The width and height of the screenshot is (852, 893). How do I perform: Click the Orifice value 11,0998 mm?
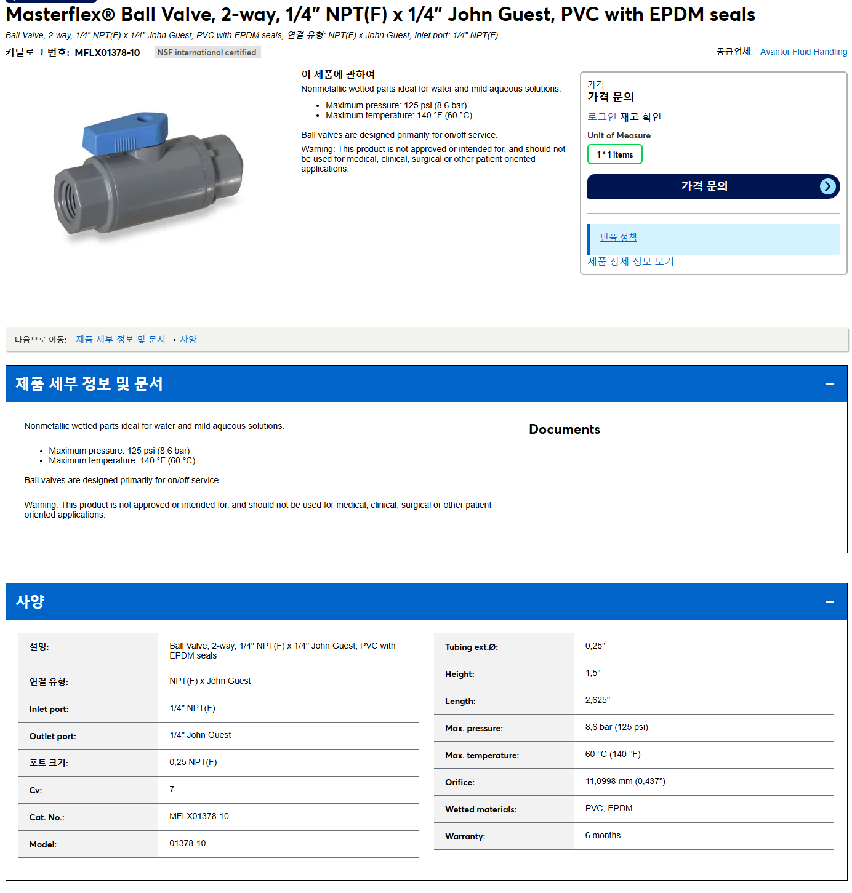pos(625,782)
